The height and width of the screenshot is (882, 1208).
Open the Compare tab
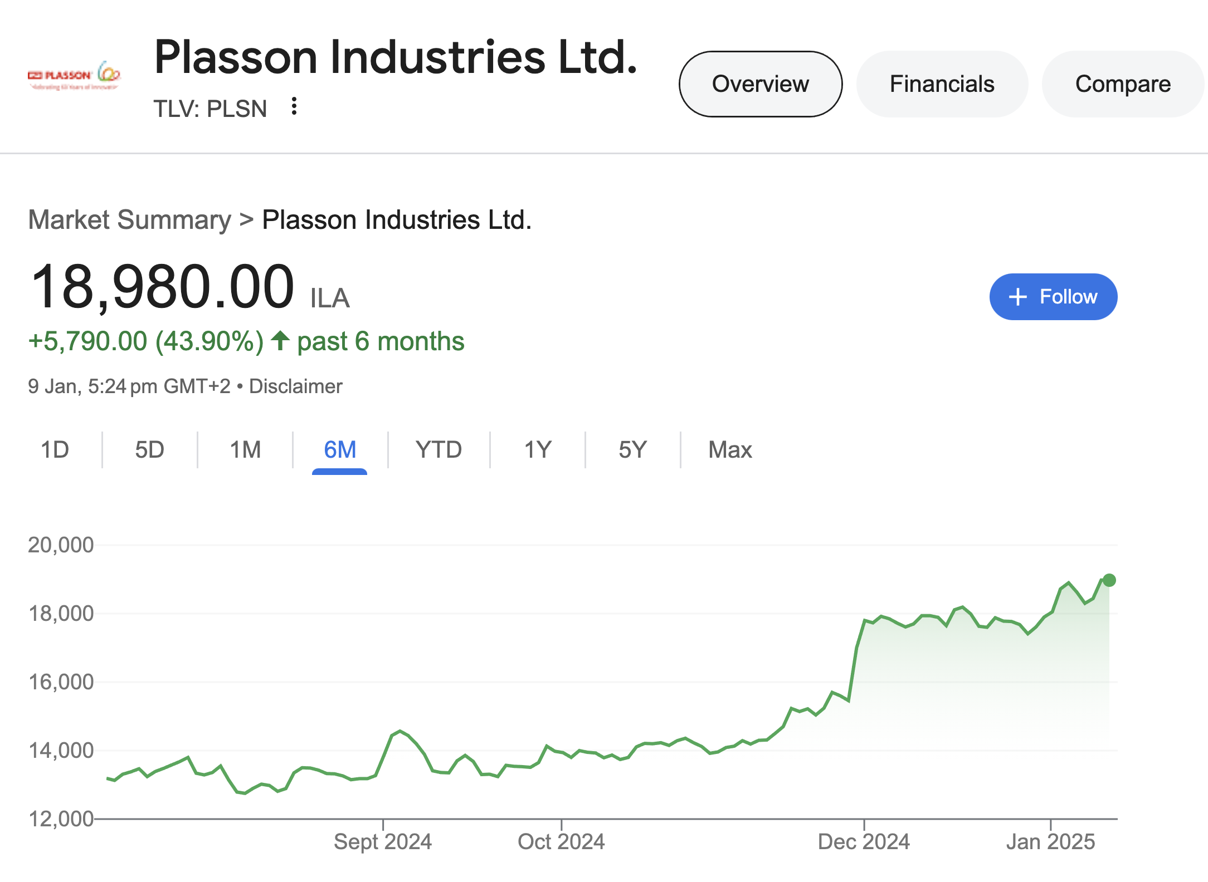[x=1123, y=84]
